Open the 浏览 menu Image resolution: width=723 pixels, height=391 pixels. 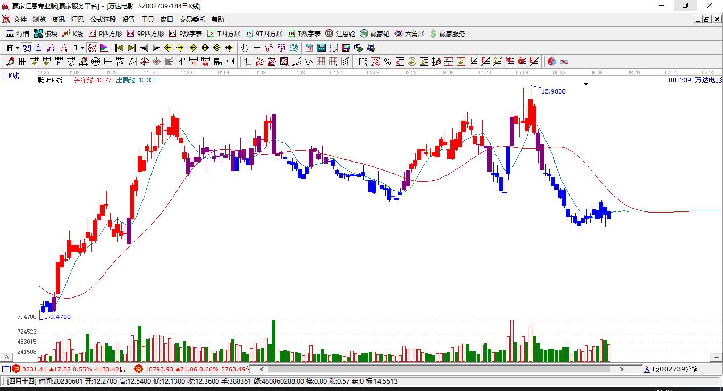pyautogui.click(x=39, y=20)
